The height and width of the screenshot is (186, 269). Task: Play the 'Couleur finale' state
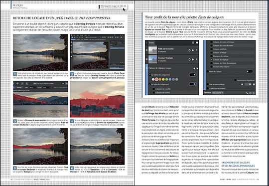point(193,59)
